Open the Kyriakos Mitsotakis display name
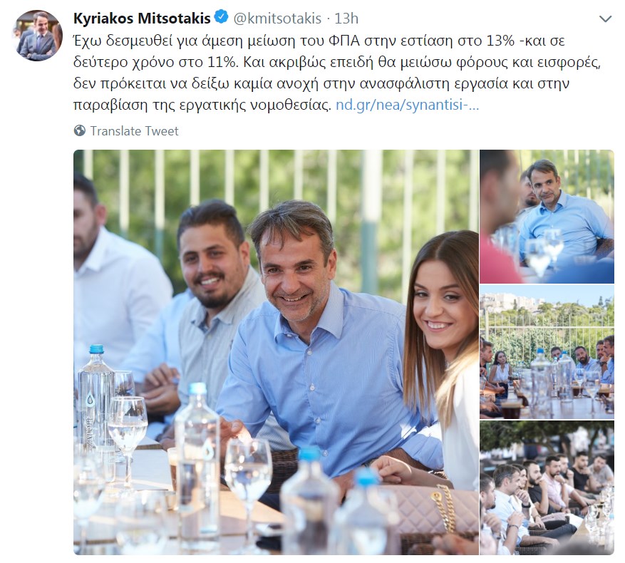This screenshot has width=625, height=563. pyautogui.click(x=142, y=19)
